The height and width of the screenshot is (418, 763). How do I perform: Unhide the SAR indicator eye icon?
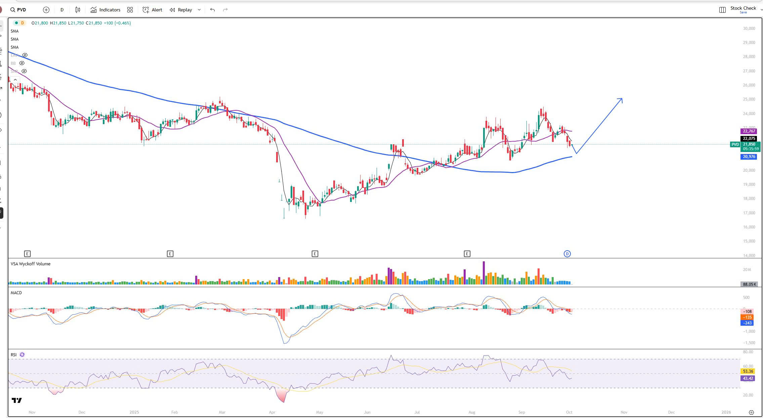[x=24, y=71]
